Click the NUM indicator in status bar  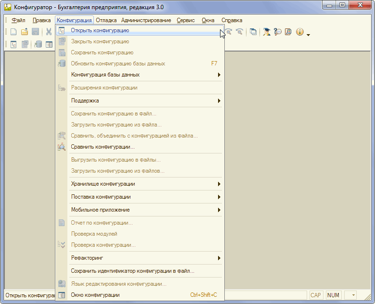click(x=333, y=295)
